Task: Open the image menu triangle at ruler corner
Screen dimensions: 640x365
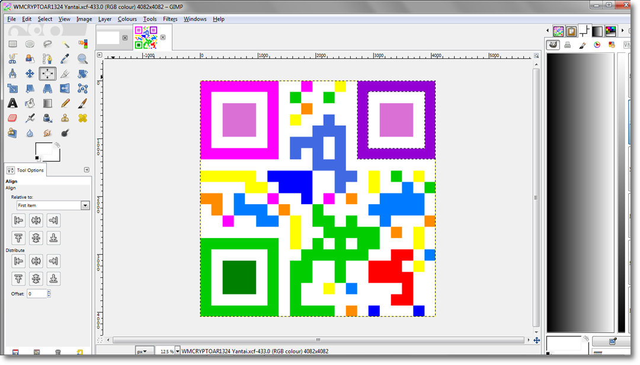Action: tap(99, 55)
